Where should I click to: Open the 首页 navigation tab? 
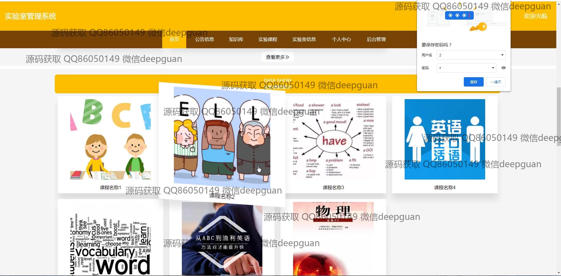[x=174, y=39]
